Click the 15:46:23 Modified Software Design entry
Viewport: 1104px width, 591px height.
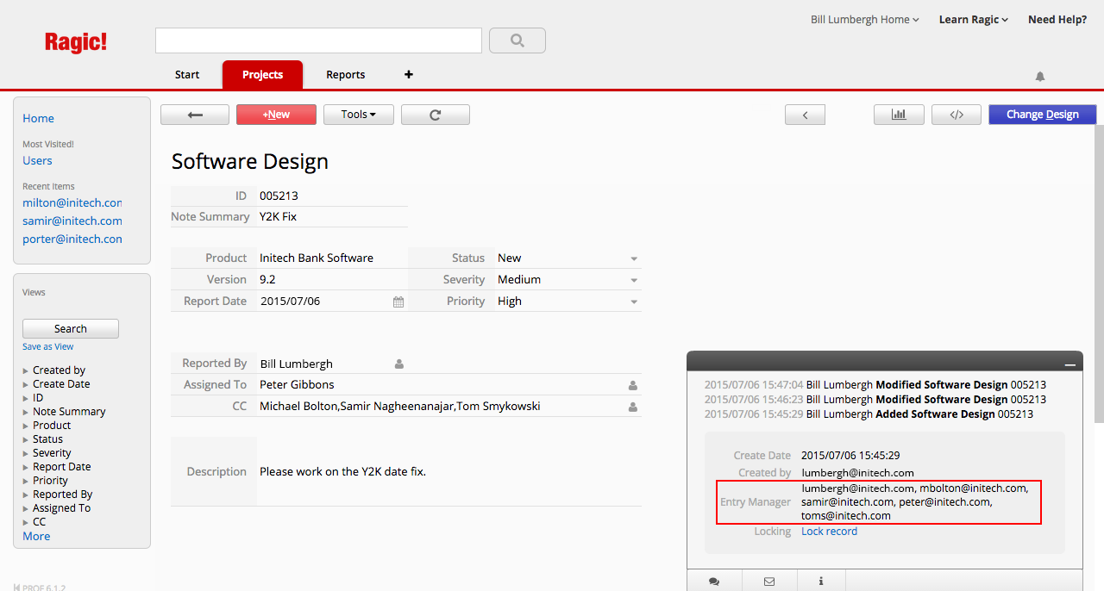coord(875,400)
